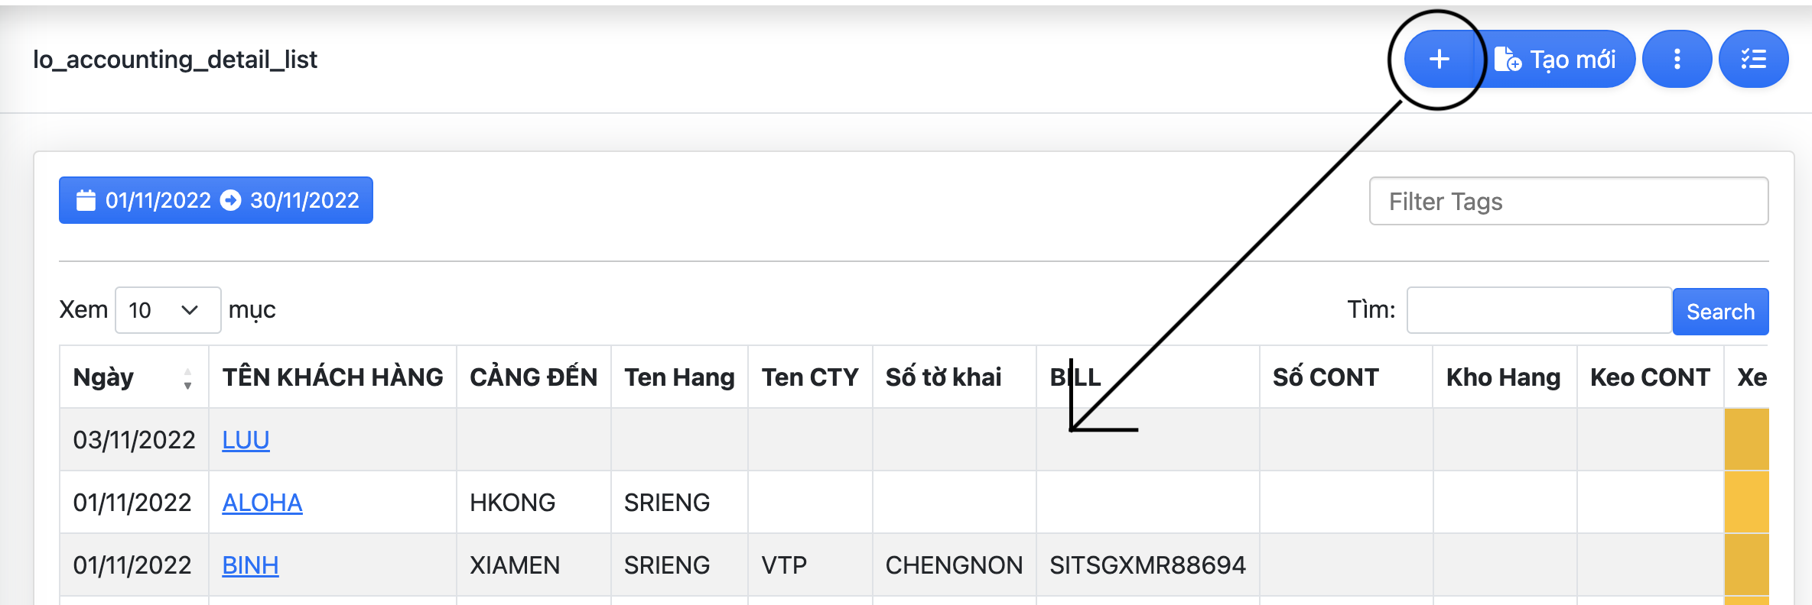
Task: Click the Số CONT column header
Action: tap(1325, 377)
